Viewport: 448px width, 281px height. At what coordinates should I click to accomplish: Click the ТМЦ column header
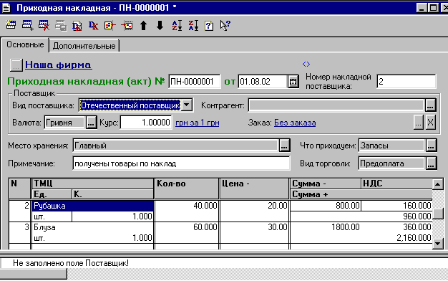pos(93,184)
